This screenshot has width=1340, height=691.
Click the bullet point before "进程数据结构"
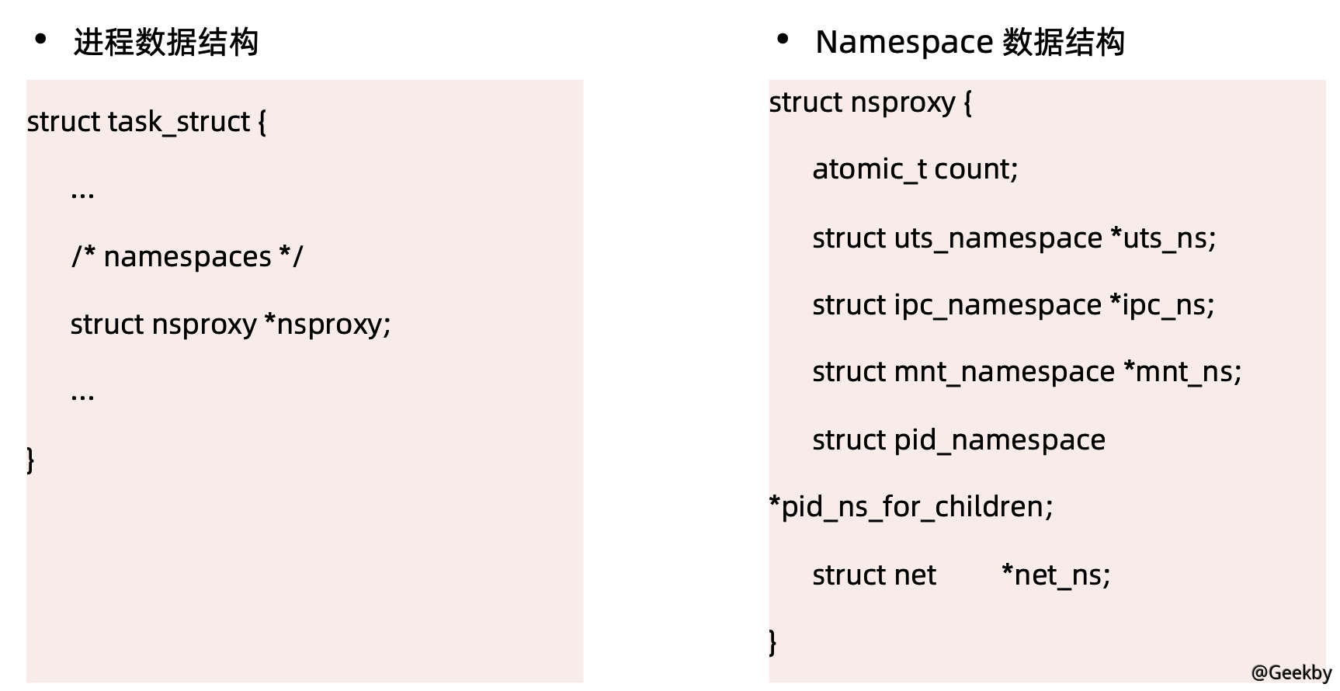(41, 39)
